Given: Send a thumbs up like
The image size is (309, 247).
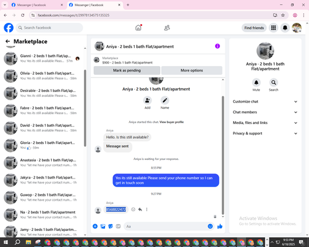Looking at the screenshot, I should pyautogui.click(x=220, y=226).
